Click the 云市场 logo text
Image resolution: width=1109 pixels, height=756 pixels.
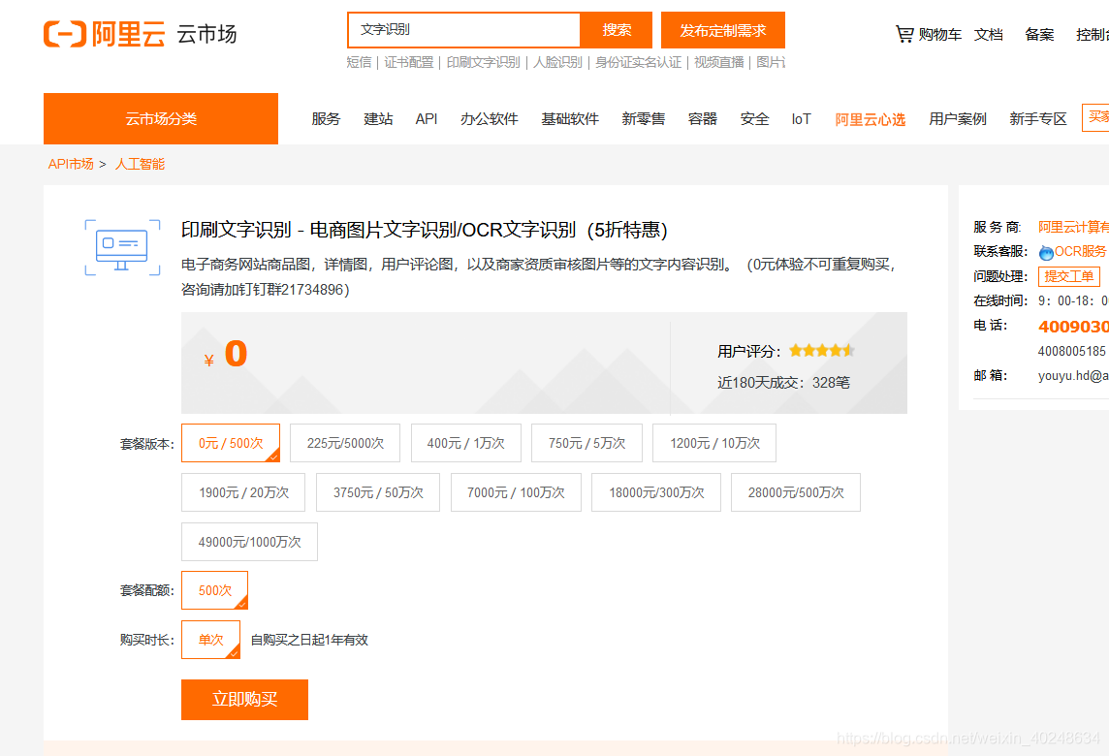(206, 34)
